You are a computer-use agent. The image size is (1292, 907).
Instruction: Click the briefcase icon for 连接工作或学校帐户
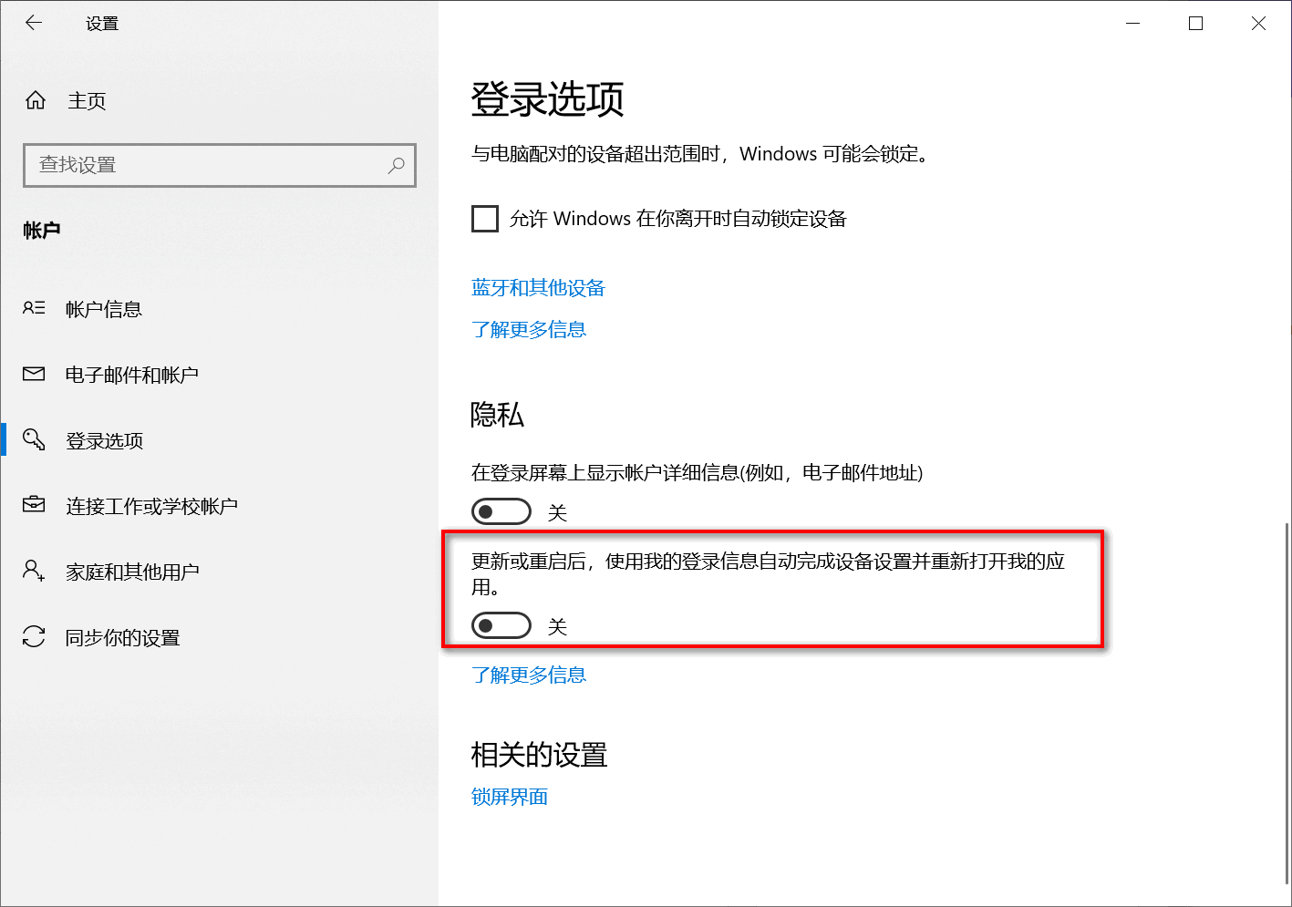(34, 504)
